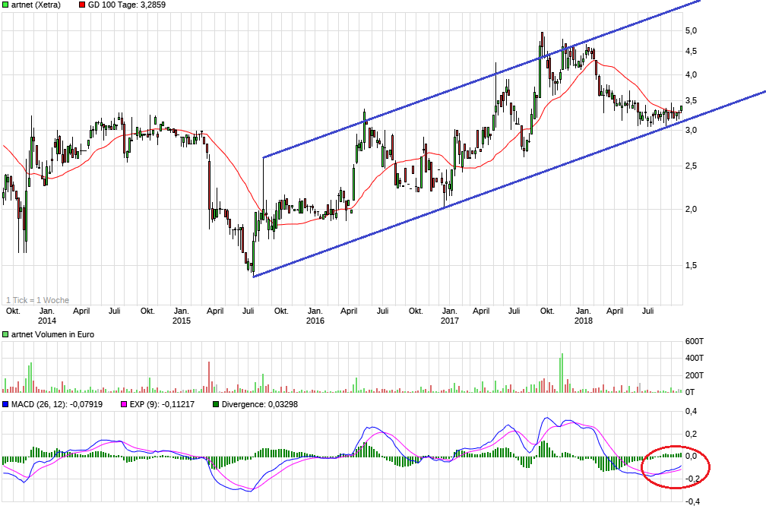The image size is (766, 509).
Task: Click the green Volumen legend square
Action: pyautogui.click(x=5, y=334)
